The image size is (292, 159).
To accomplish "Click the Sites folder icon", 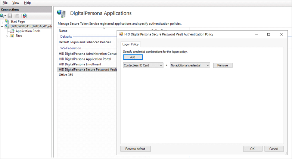I will pos(12,36).
